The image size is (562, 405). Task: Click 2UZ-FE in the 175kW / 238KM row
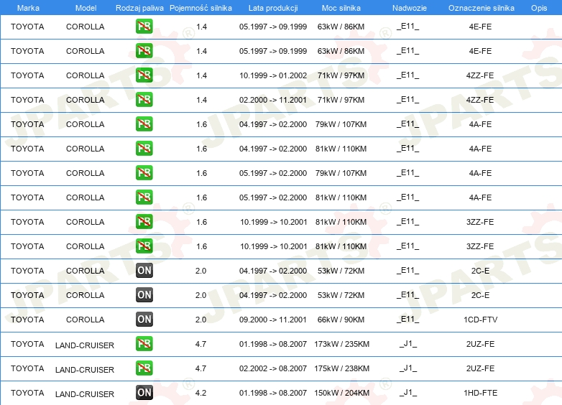click(x=480, y=368)
